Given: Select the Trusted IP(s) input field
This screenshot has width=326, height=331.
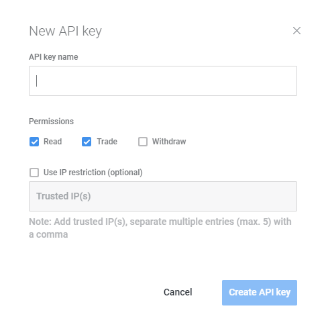Looking at the screenshot, I should (163, 196).
